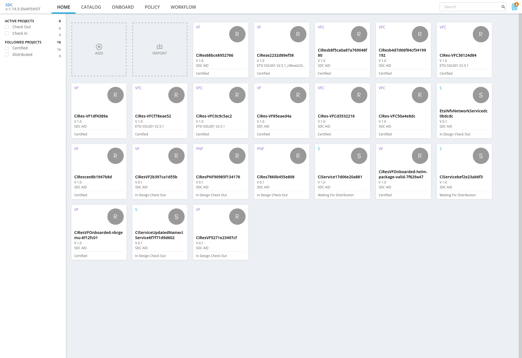This screenshot has width=522, height=358.
Task: Click the R icon on CiRes68bce8952766 card
Action: click(x=237, y=34)
